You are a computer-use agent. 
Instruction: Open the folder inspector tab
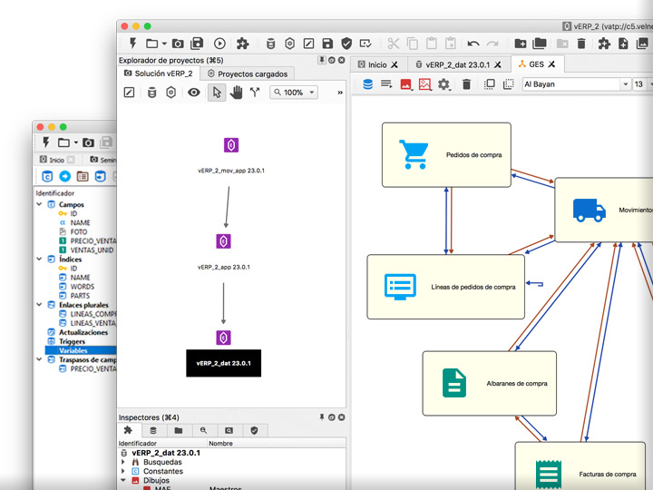[179, 430]
